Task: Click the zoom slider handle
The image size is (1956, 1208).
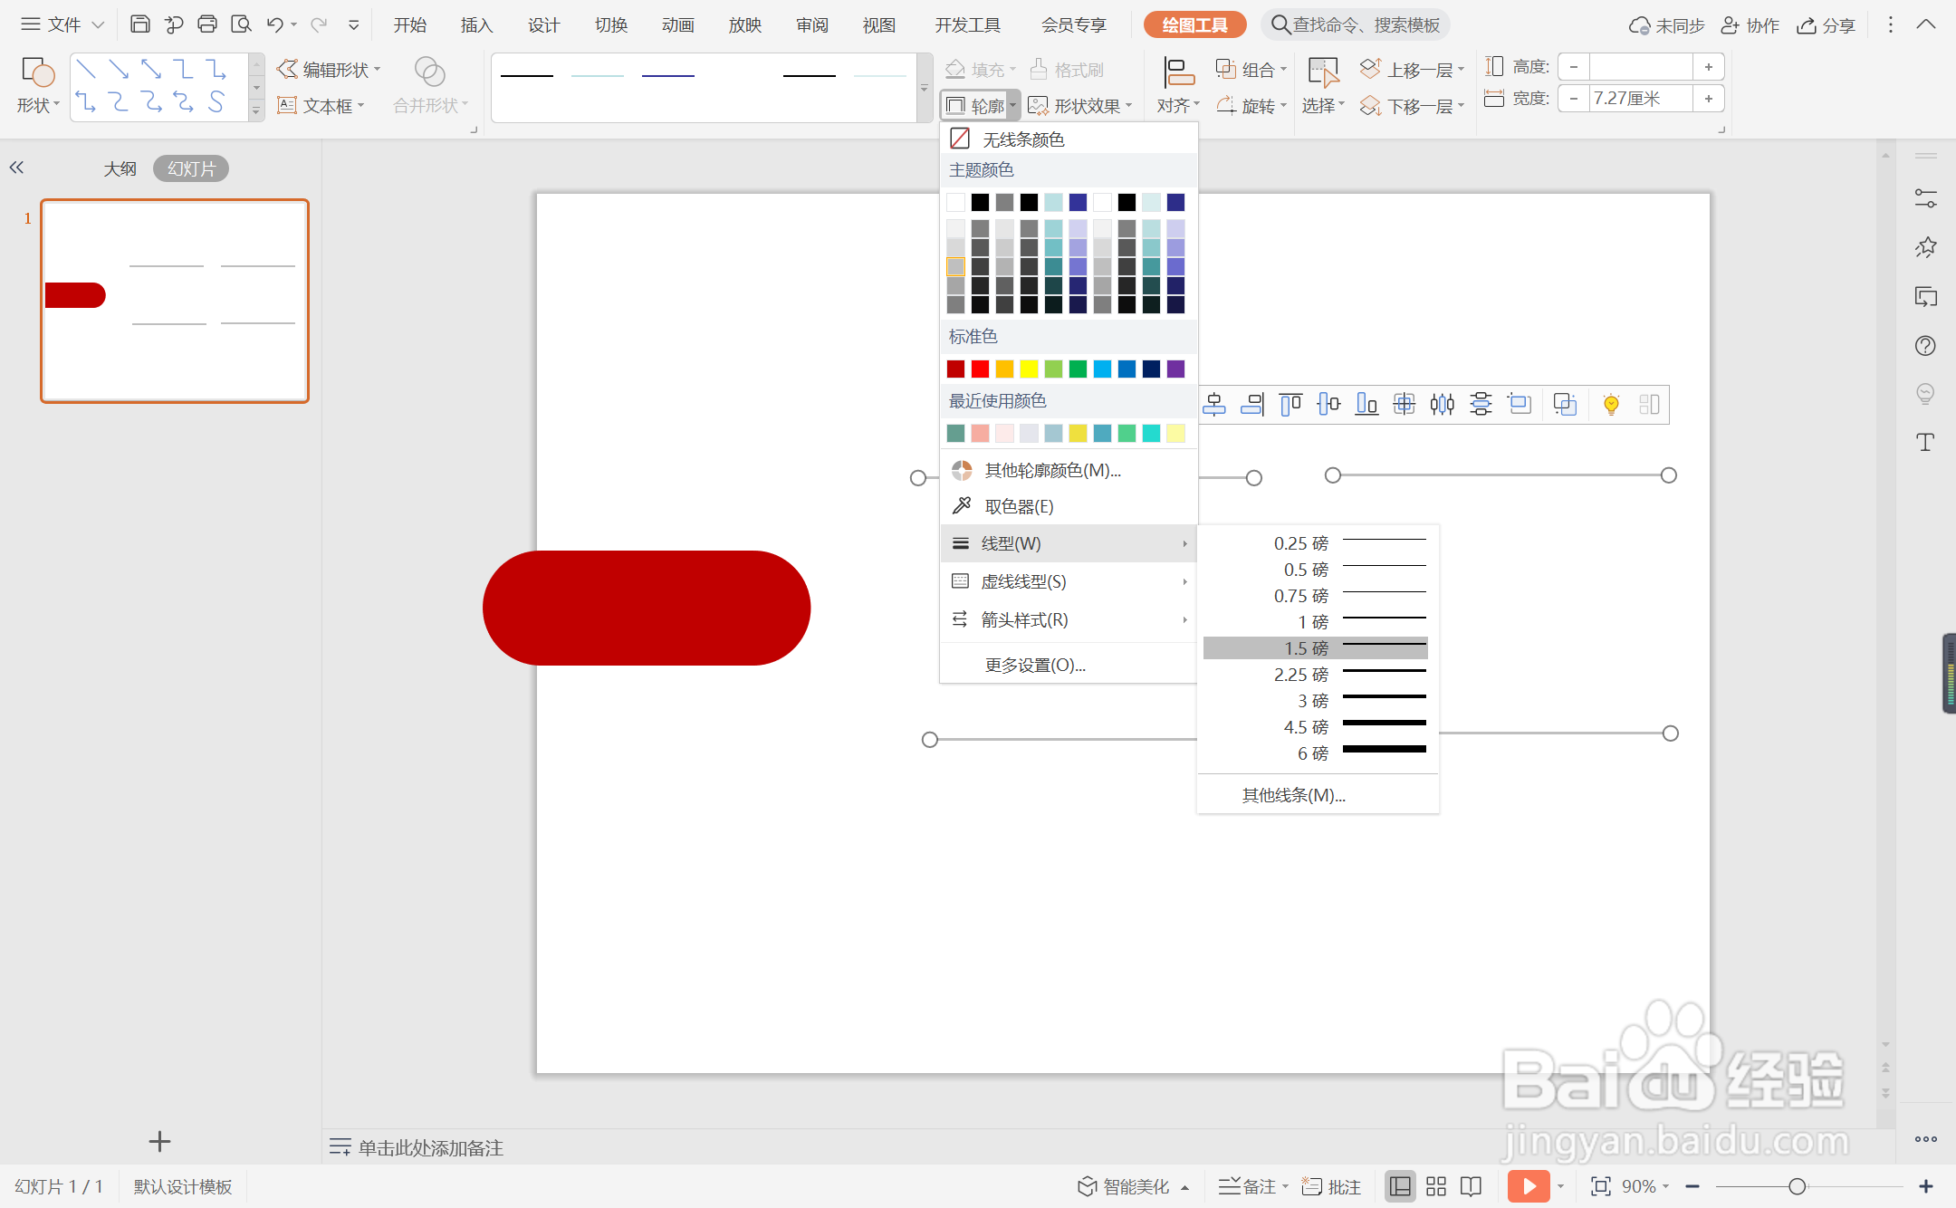Action: [1797, 1186]
